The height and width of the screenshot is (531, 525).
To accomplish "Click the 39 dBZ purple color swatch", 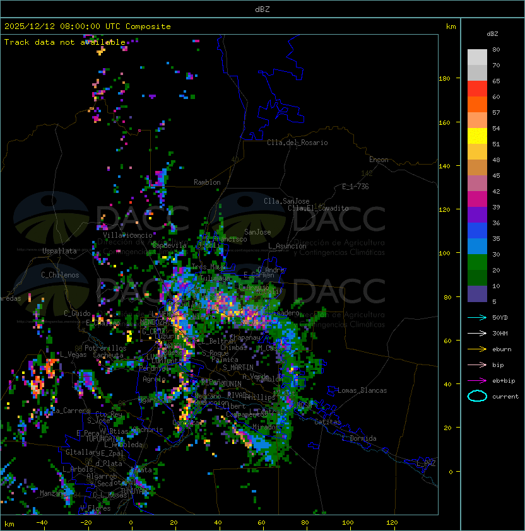I will pos(477,214).
